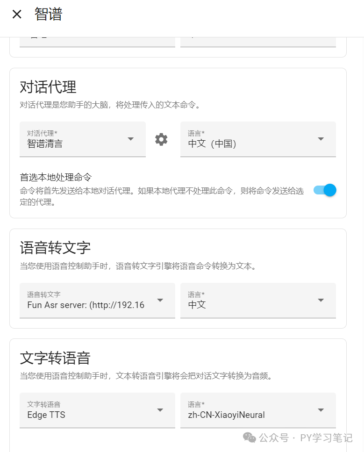Expand the 对话代理 智谱清言 dropdown
This screenshot has height=452, width=364.
83,139
